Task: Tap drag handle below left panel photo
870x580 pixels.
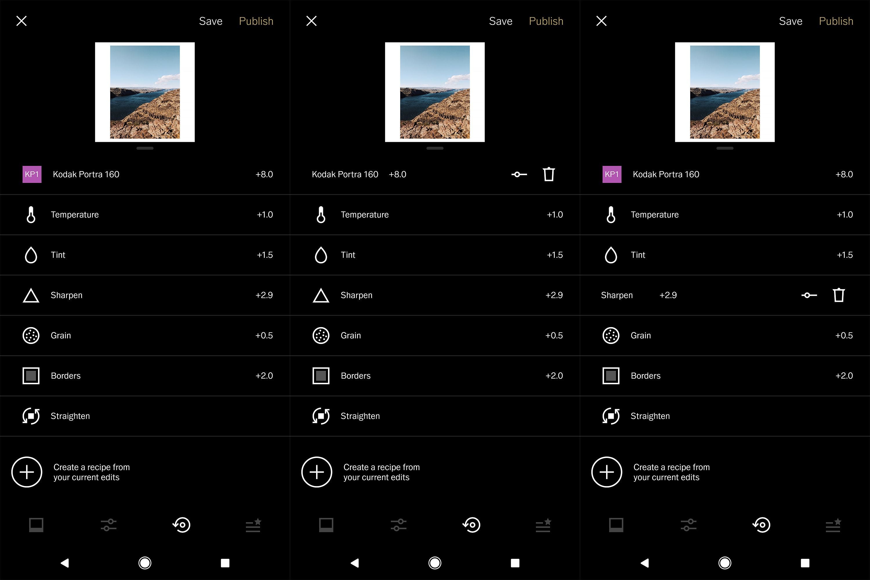Action: [x=145, y=148]
